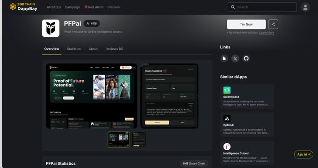Viewport: 318px width, 168px height.
Task: Open the SwarmBase dApp card
Action: pyautogui.click(x=247, y=97)
